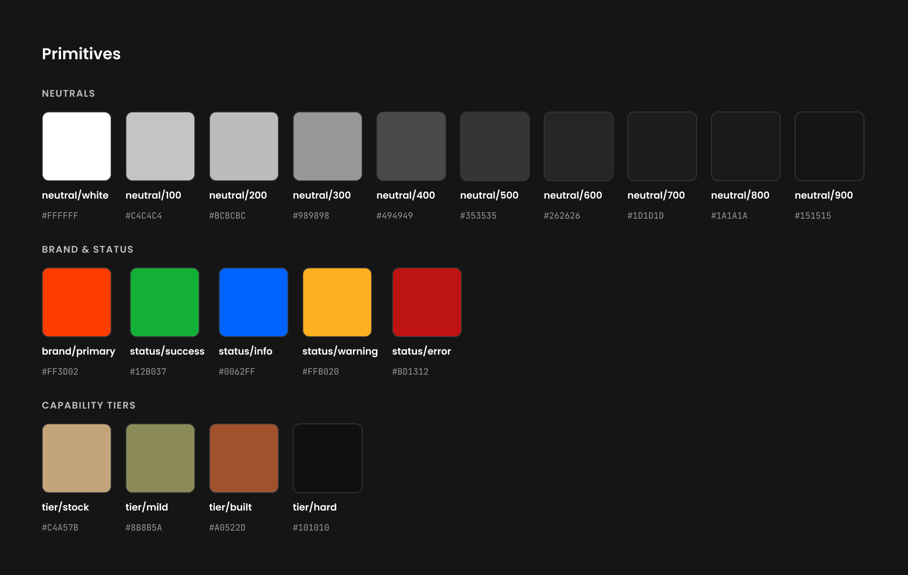Select the neutral/600 swatch
This screenshot has height=575, width=908.
(579, 146)
